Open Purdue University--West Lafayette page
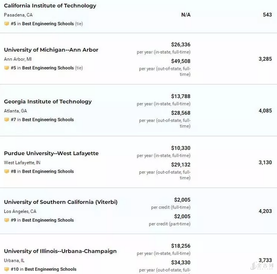The width and height of the screenshot is (277, 274). coord(51,153)
